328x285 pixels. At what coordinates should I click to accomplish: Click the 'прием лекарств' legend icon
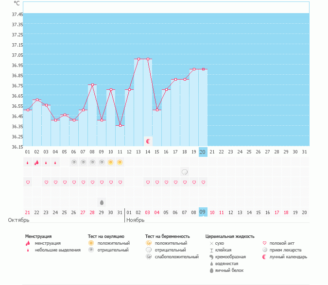(264, 250)
